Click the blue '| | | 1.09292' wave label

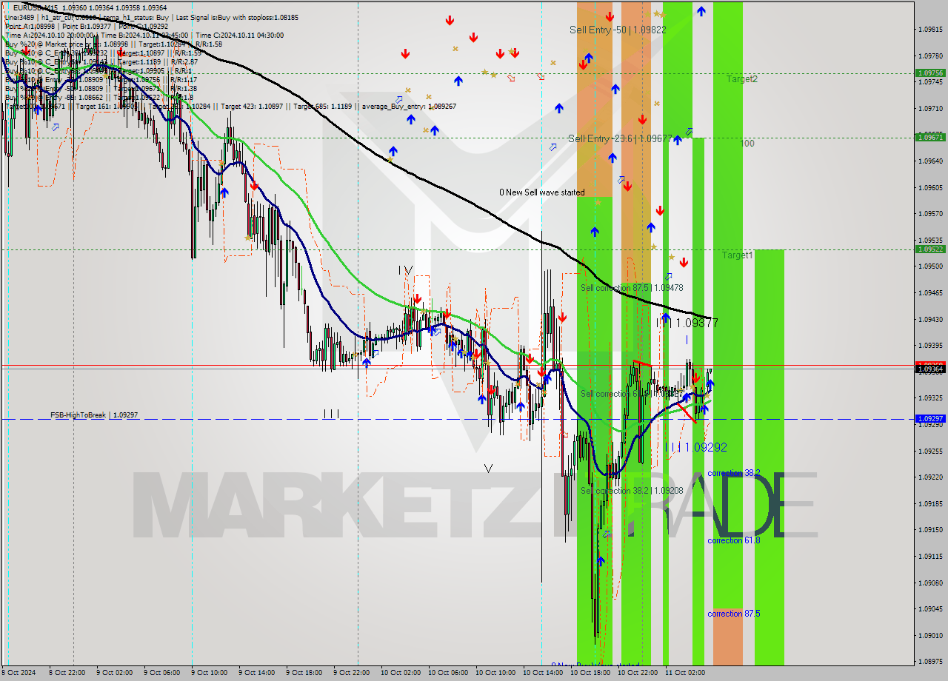[x=695, y=448]
